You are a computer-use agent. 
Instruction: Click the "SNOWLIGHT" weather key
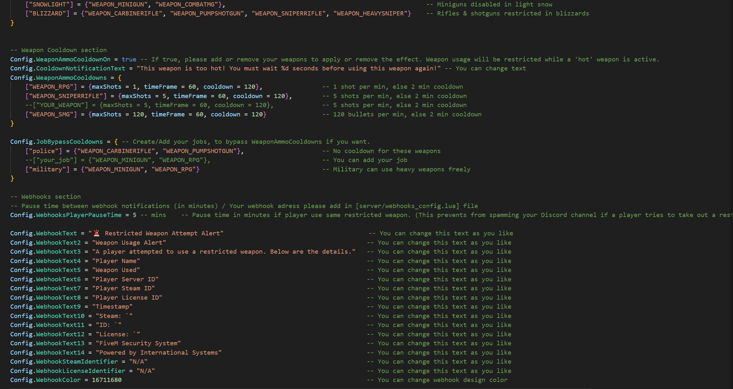point(49,5)
